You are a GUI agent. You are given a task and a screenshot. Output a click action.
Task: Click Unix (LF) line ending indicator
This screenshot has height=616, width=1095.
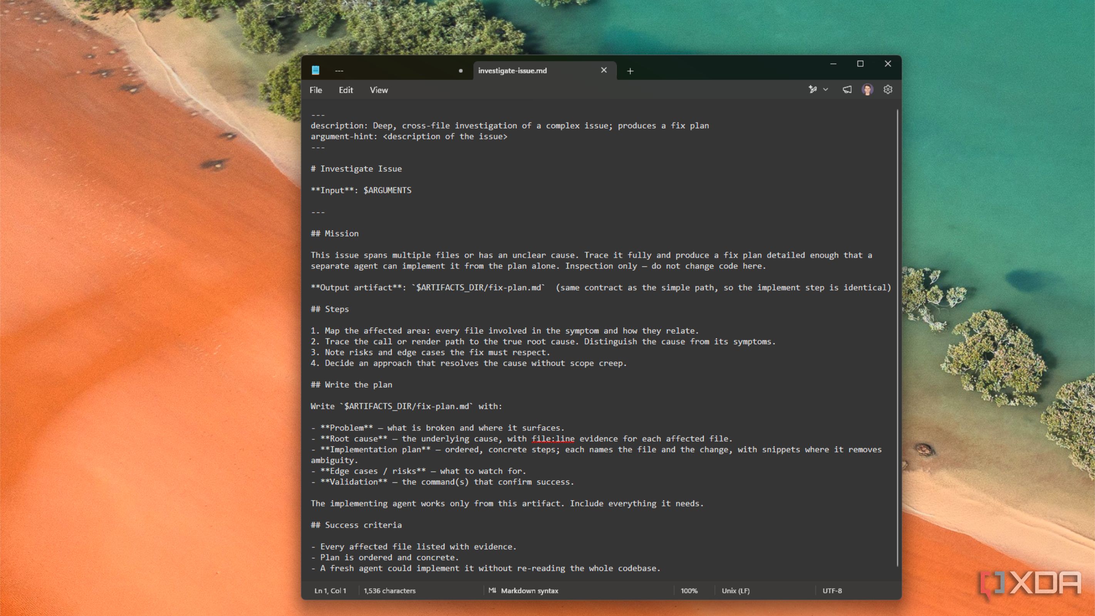click(x=735, y=591)
